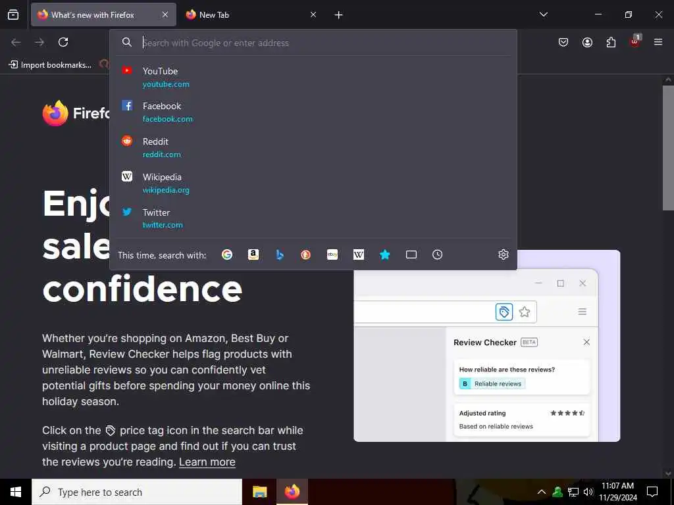Close the New Tab tab

point(313,15)
